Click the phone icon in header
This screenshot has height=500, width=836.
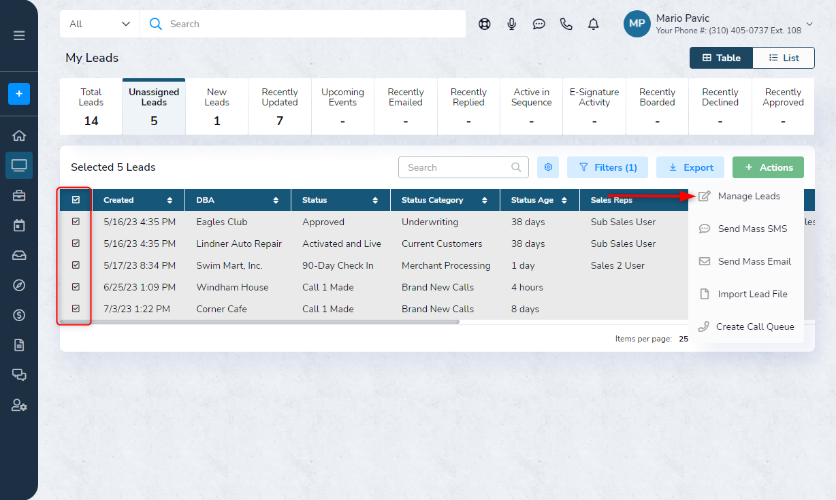coord(566,24)
